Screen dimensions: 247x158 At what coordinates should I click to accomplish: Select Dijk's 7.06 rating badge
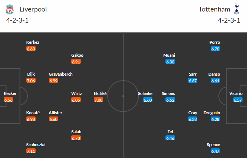[31, 80]
